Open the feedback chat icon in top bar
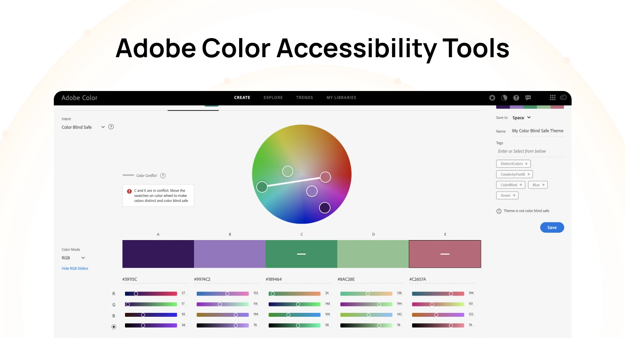Image resolution: width=625 pixels, height=338 pixels. 528,97
